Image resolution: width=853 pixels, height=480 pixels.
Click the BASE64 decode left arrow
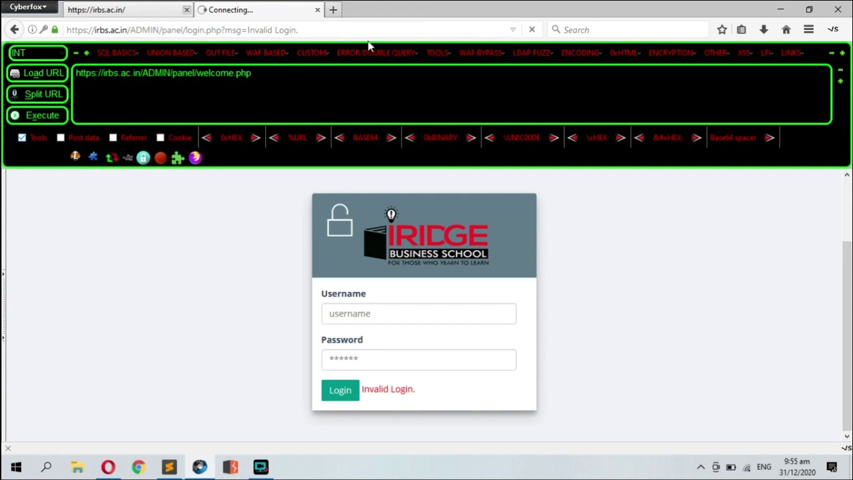[x=339, y=137]
